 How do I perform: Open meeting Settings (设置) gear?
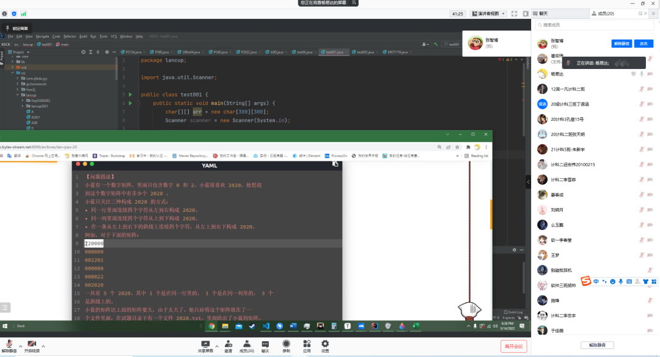click(x=325, y=346)
